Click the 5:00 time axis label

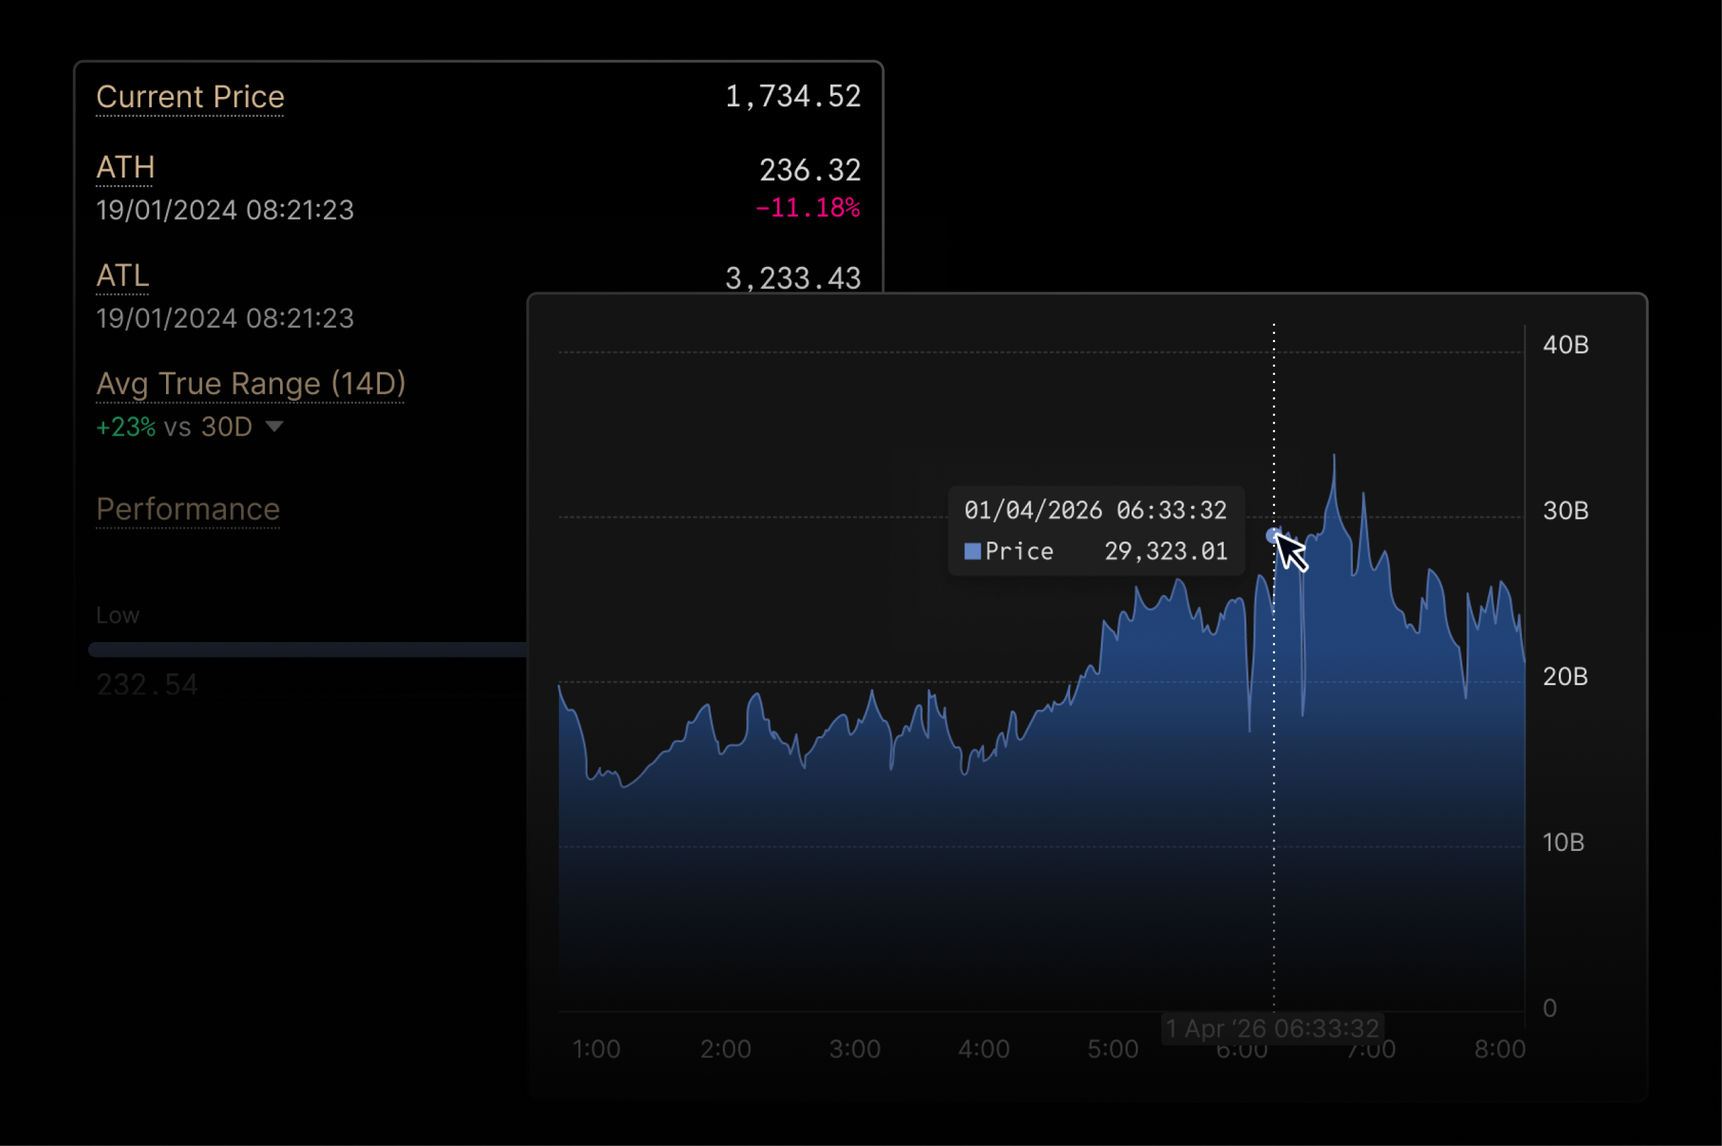[x=1113, y=1050]
